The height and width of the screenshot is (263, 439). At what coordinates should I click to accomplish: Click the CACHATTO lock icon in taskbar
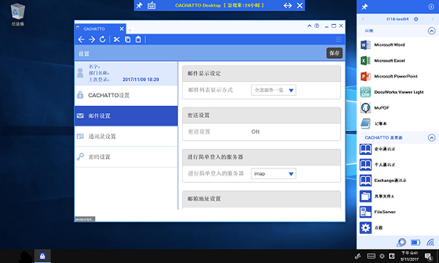click(42, 256)
